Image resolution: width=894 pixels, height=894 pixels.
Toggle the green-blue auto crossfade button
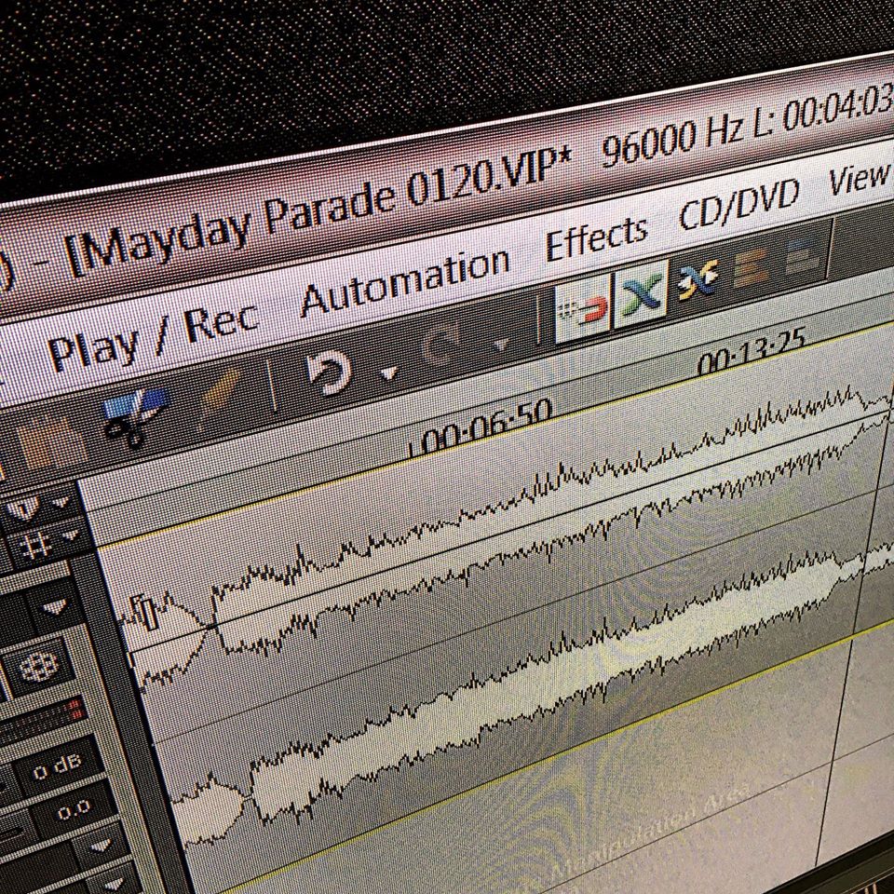(642, 292)
